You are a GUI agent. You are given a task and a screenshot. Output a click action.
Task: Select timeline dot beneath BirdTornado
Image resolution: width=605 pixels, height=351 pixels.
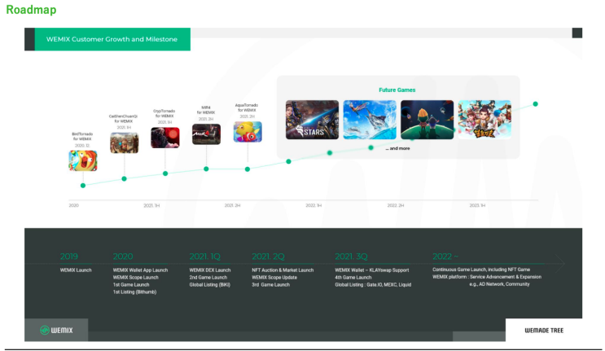point(83,186)
